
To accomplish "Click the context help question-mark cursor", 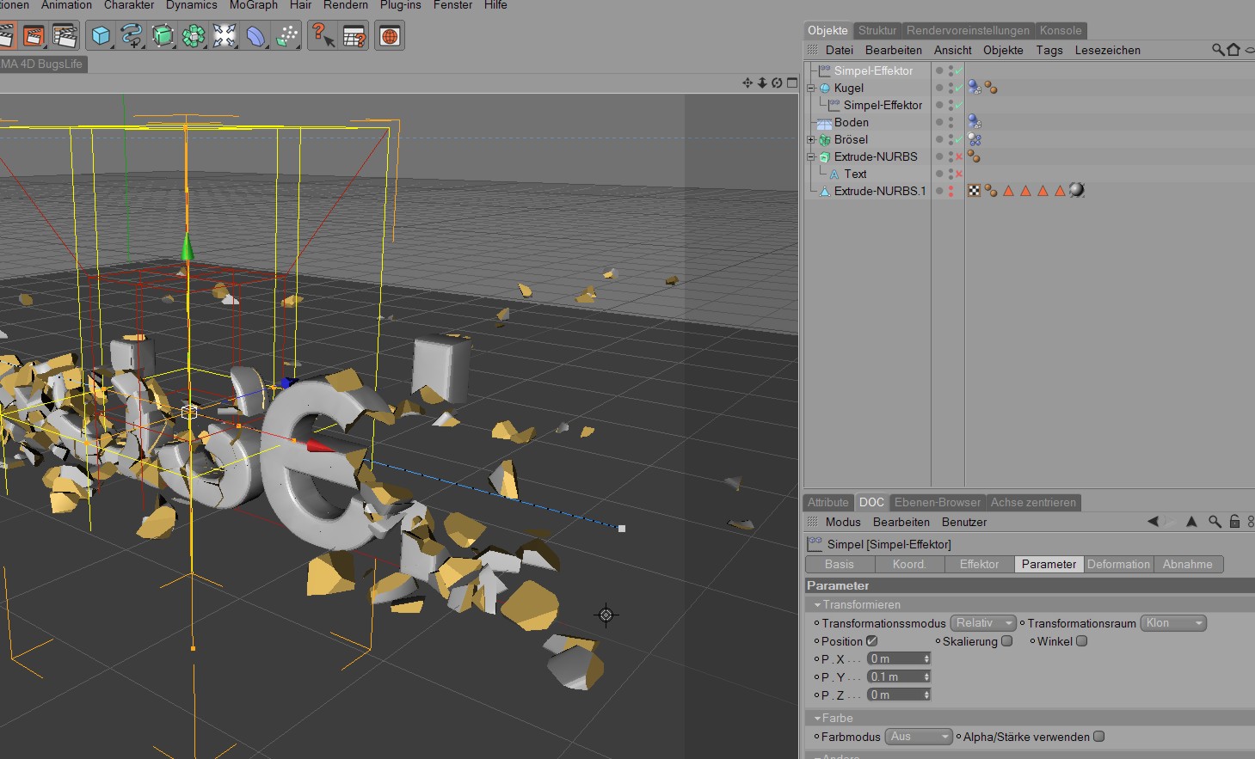I will [x=323, y=36].
